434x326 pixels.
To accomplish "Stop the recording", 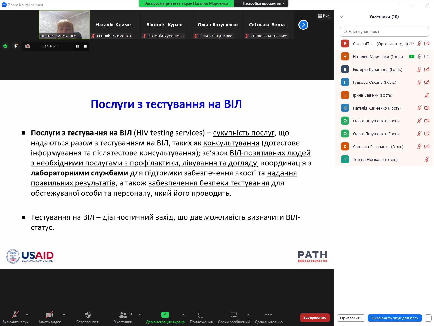I will coord(85,46).
